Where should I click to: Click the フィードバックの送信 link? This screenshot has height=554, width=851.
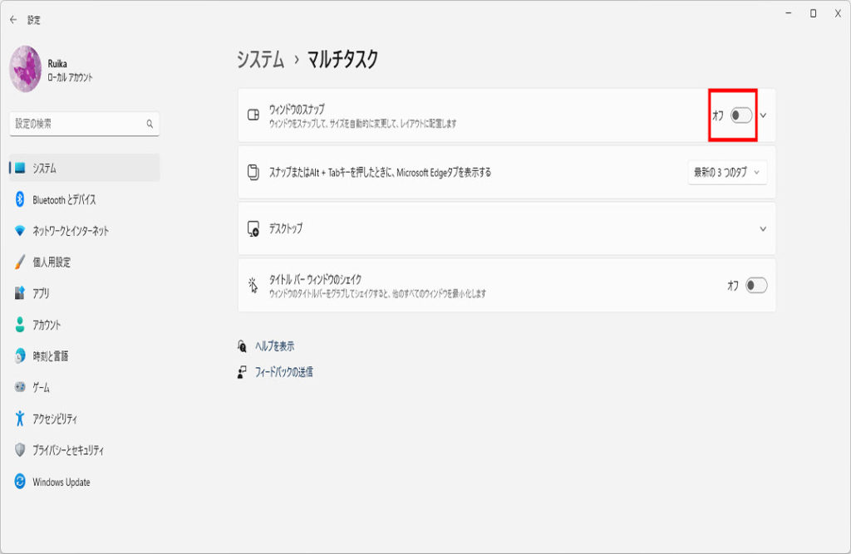283,372
